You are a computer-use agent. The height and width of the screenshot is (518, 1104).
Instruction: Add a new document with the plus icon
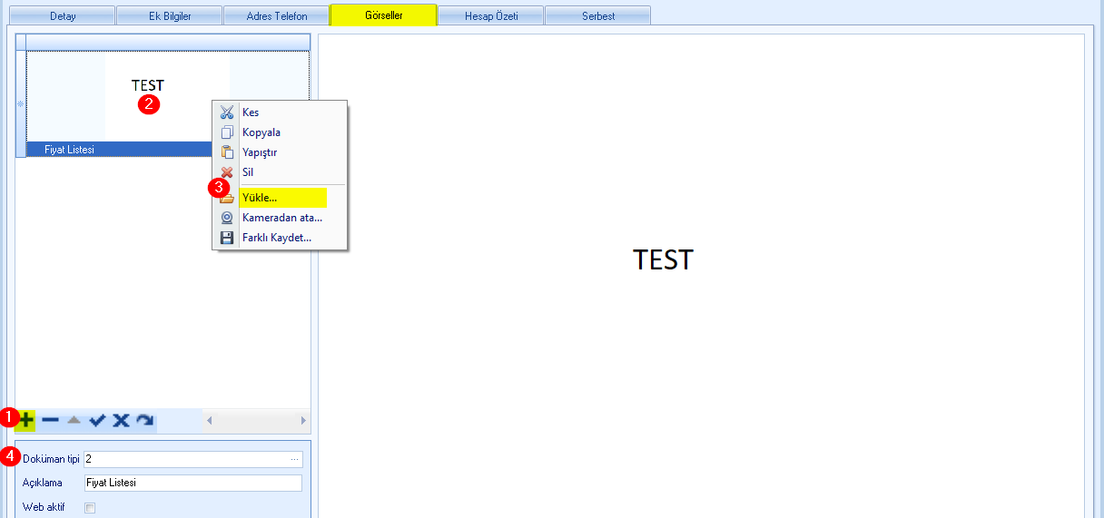27,420
